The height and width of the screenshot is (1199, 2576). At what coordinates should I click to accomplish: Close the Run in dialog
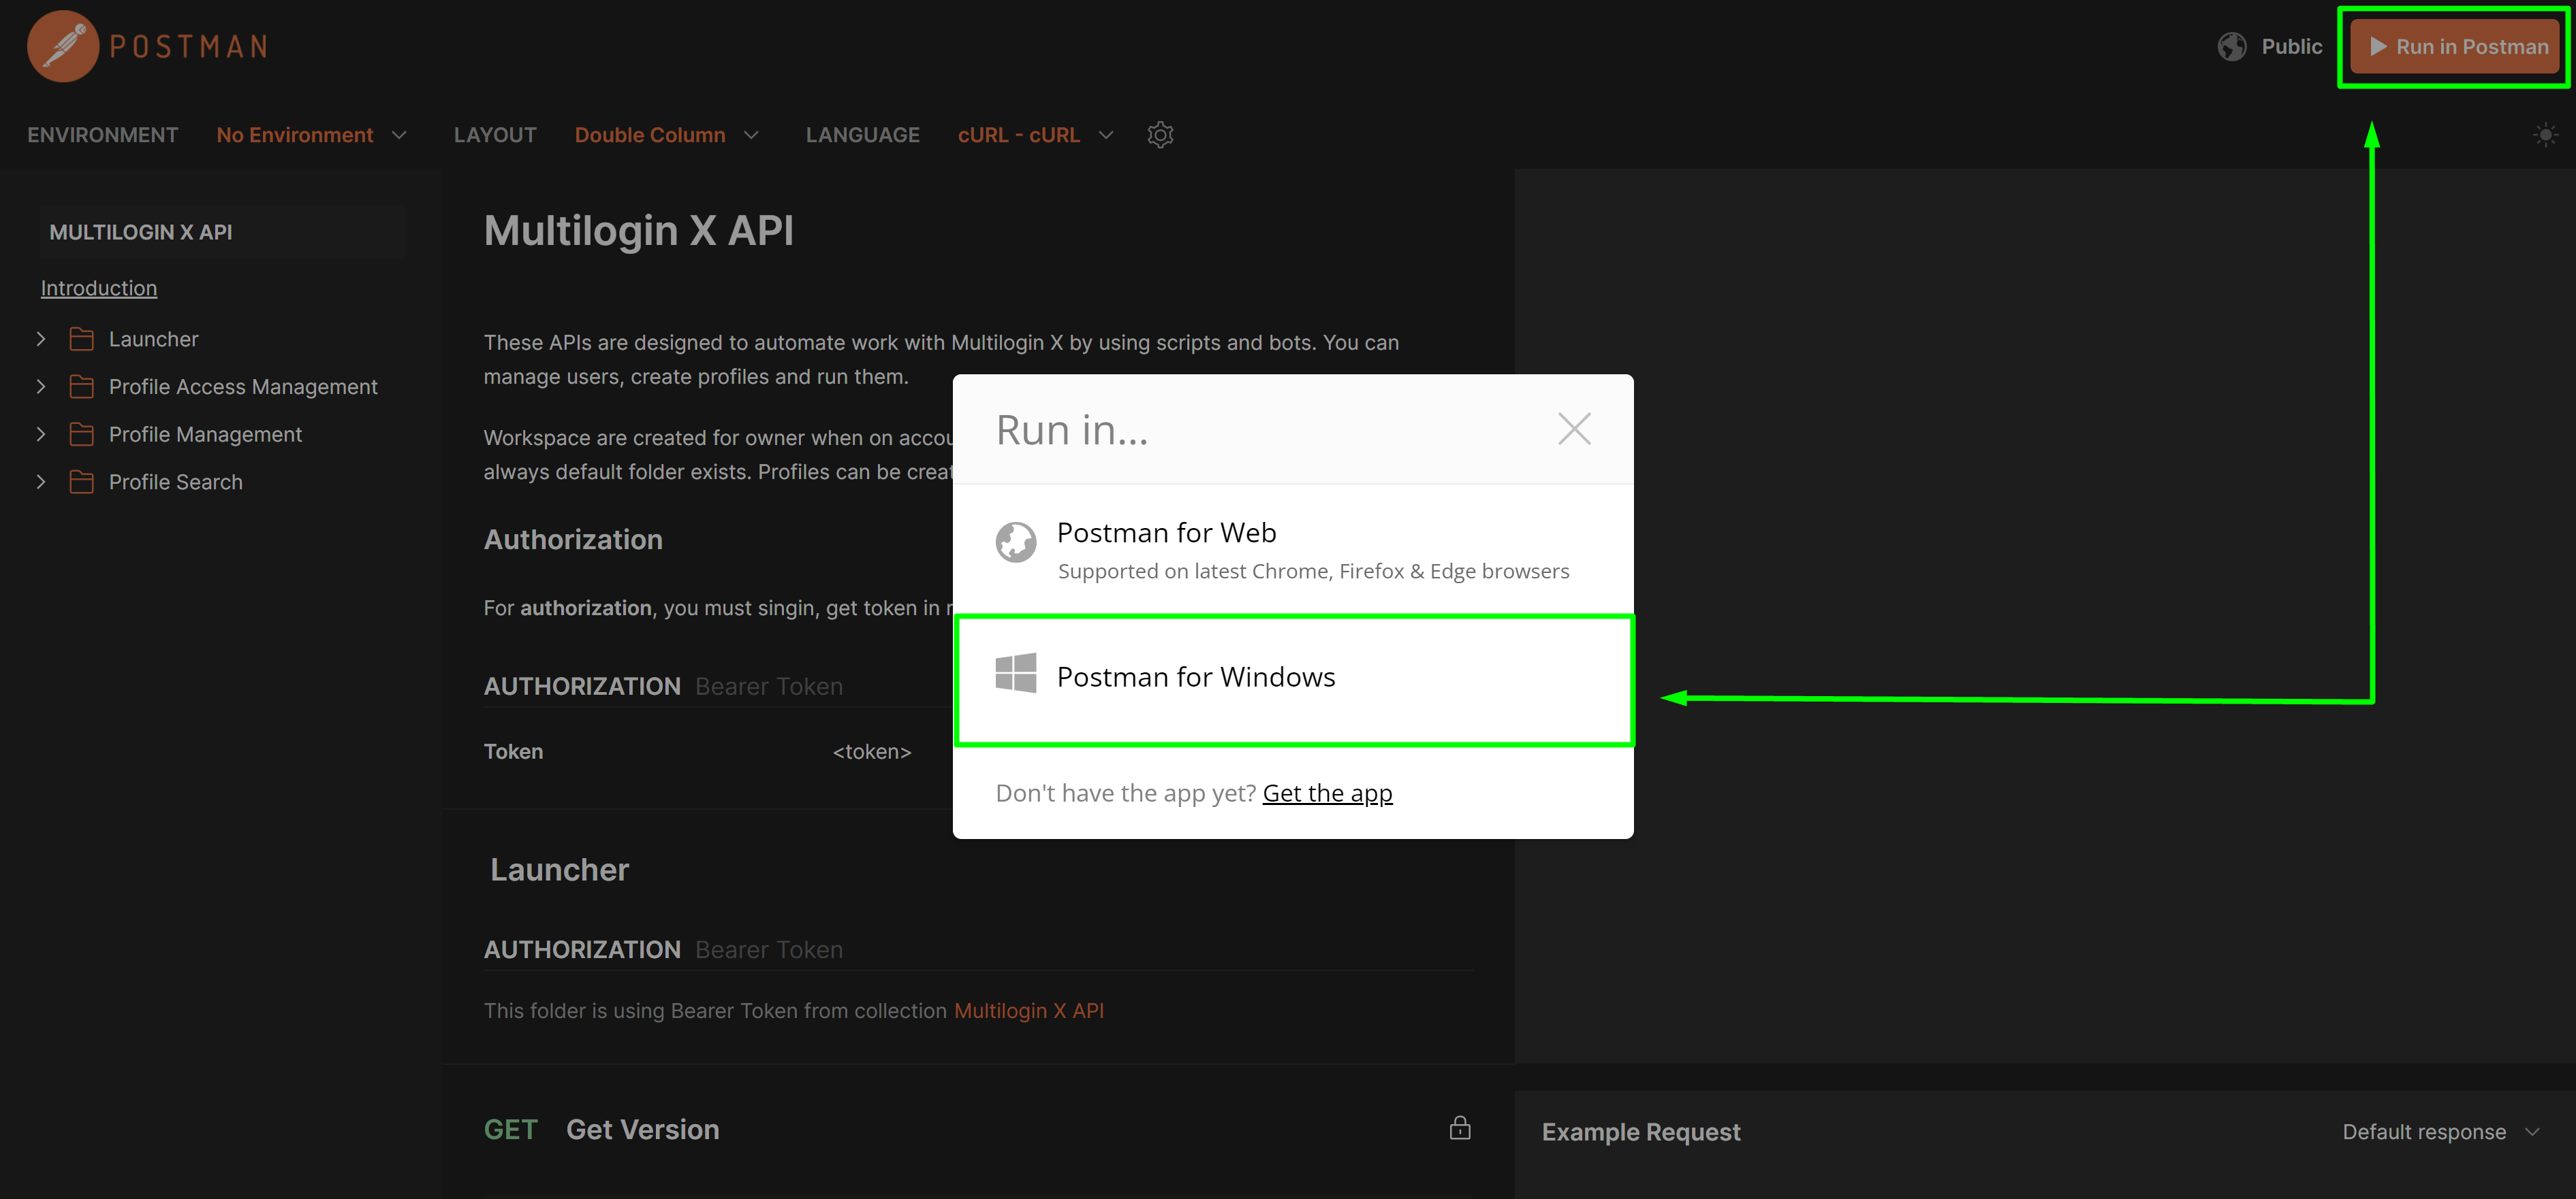tap(1573, 429)
